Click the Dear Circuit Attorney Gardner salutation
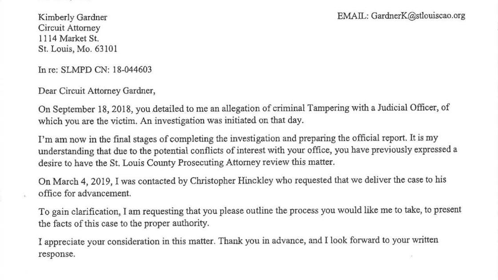This screenshot has width=498, height=280. [x=96, y=91]
